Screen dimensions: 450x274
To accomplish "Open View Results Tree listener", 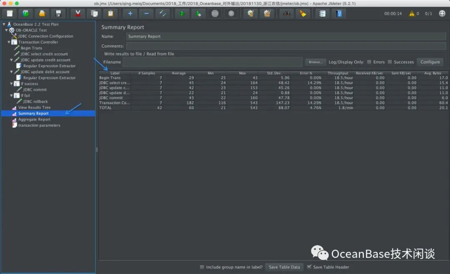I will tap(34, 108).
